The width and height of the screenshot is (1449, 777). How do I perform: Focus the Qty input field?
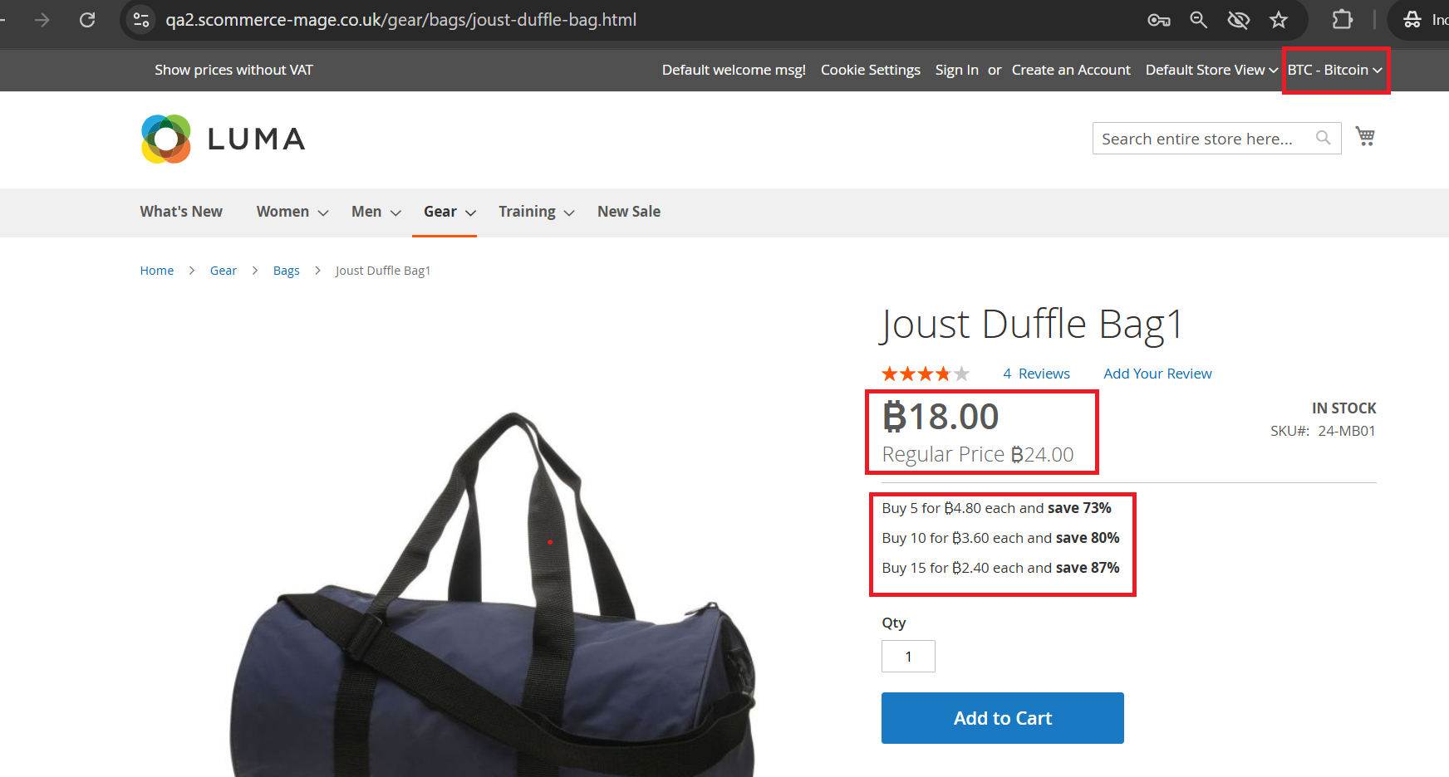click(908, 657)
